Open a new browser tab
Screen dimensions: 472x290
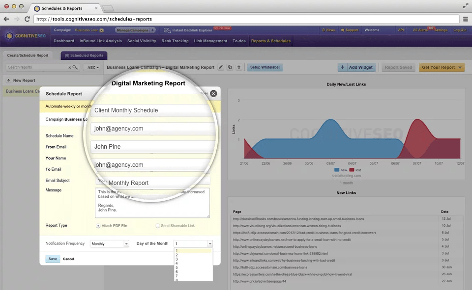click(x=108, y=8)
